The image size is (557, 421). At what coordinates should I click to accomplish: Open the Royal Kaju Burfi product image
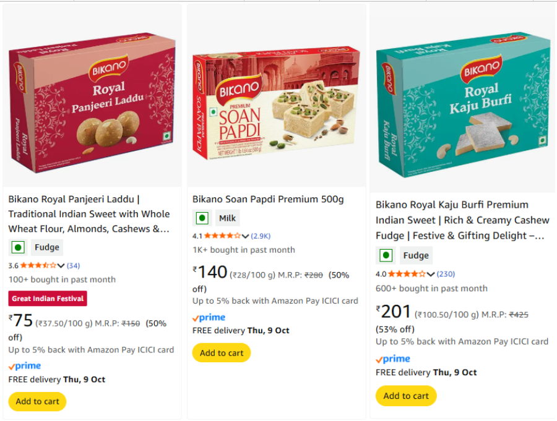pyautogui.click(x=462, y=99)
